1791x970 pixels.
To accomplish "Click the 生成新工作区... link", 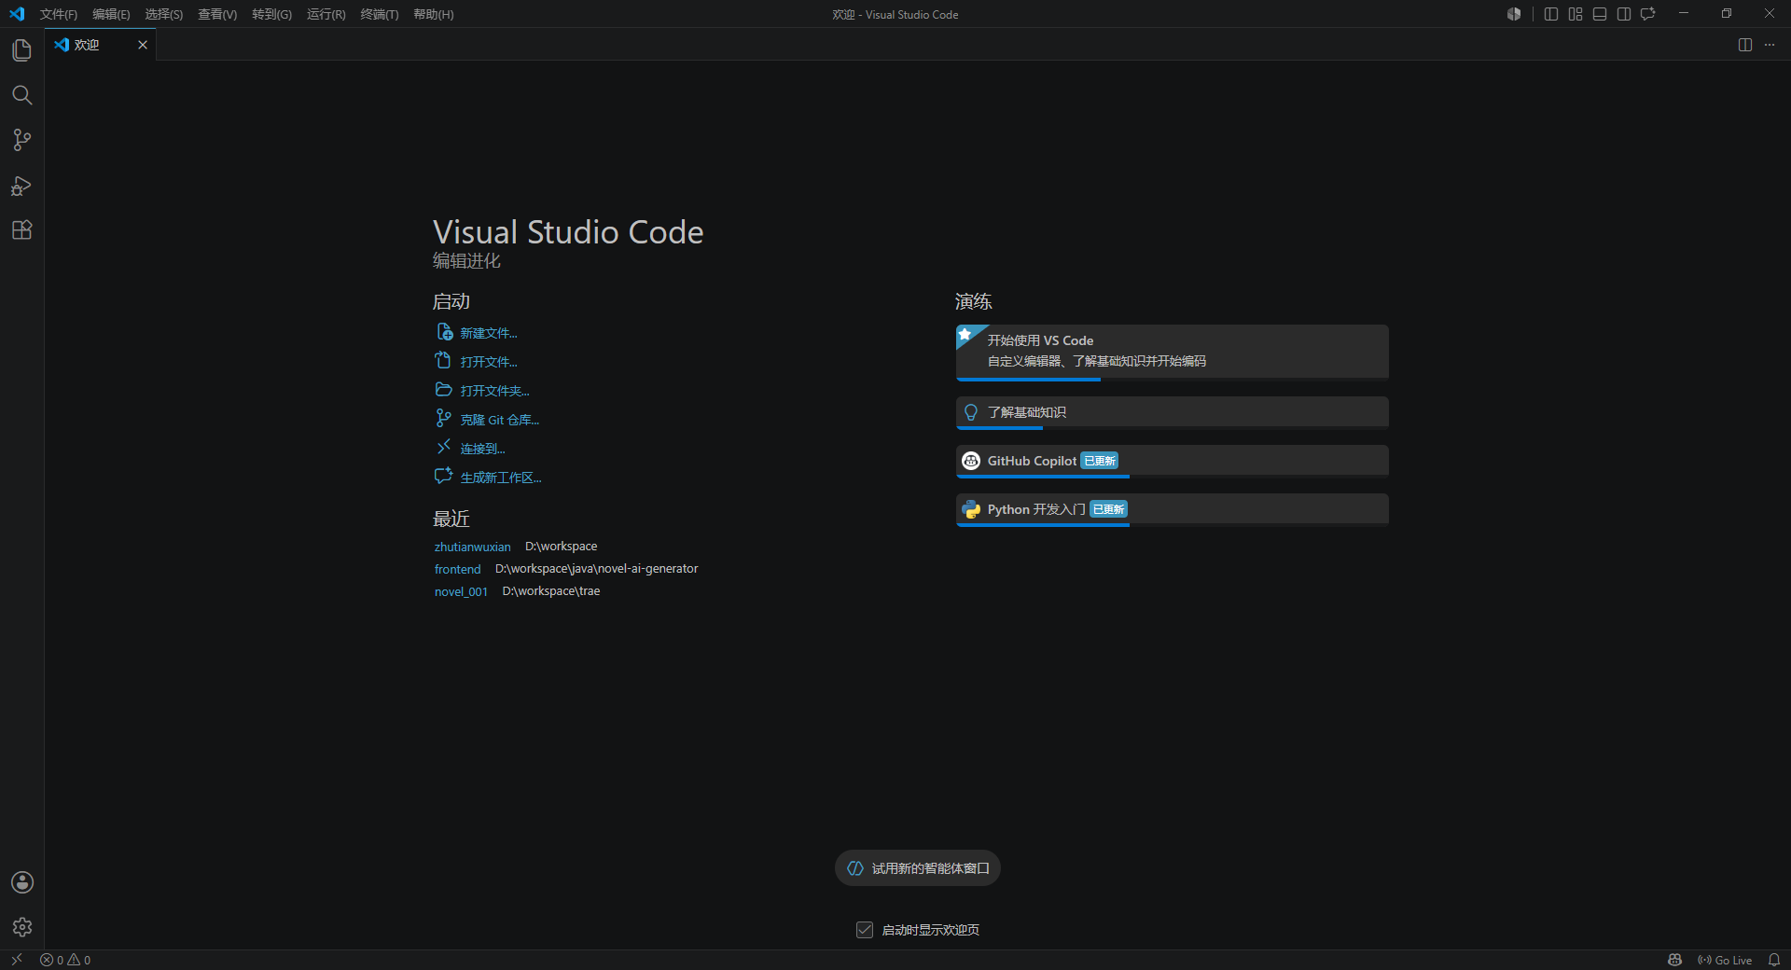I will coord(501,478).
